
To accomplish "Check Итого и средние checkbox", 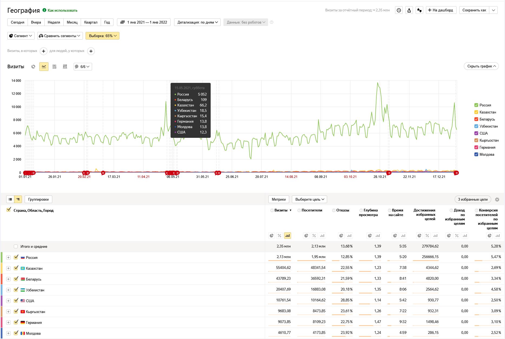I will (16, 246).
